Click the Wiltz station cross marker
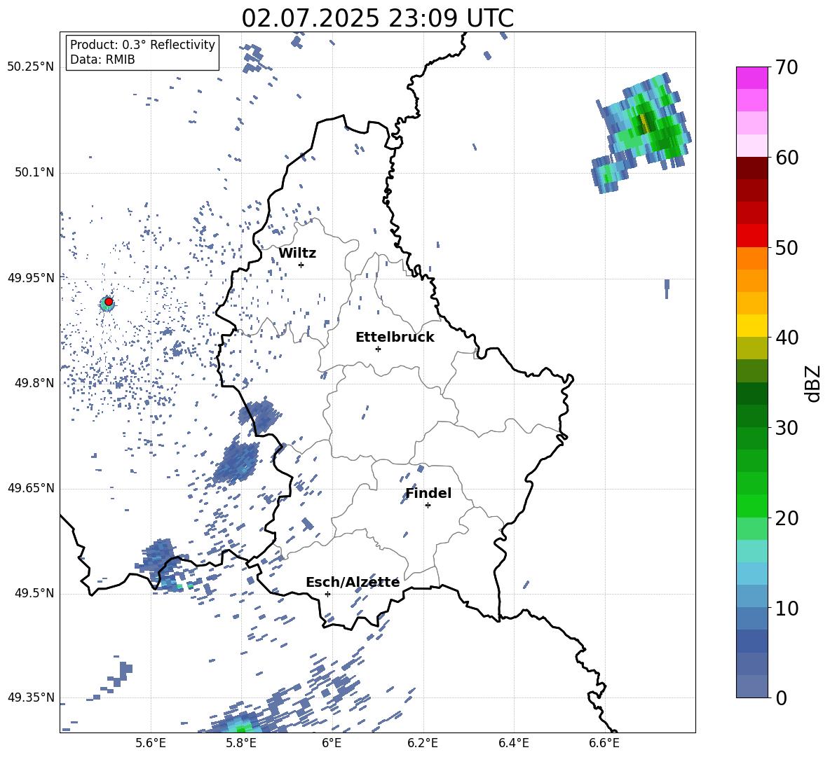This screenshot has height=757, width=830. point(301,265)
